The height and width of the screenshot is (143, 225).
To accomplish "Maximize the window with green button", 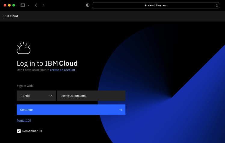I will [x=14, y=5].
